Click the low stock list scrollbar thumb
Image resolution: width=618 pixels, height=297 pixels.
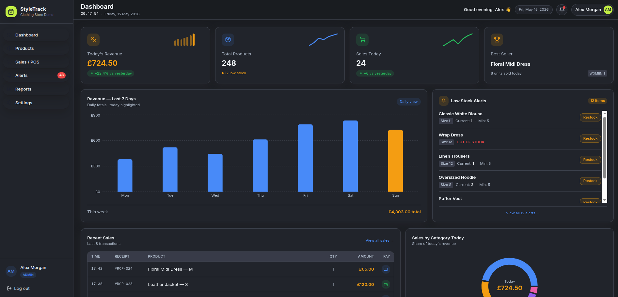[605, 148]
